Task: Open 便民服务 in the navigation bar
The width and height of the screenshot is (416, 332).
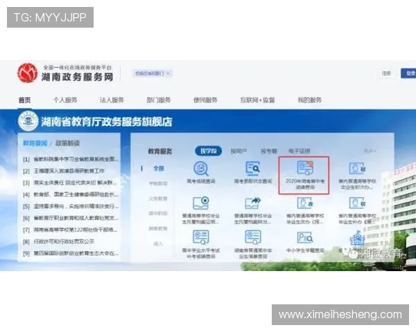Action: [x=205, y=100]
